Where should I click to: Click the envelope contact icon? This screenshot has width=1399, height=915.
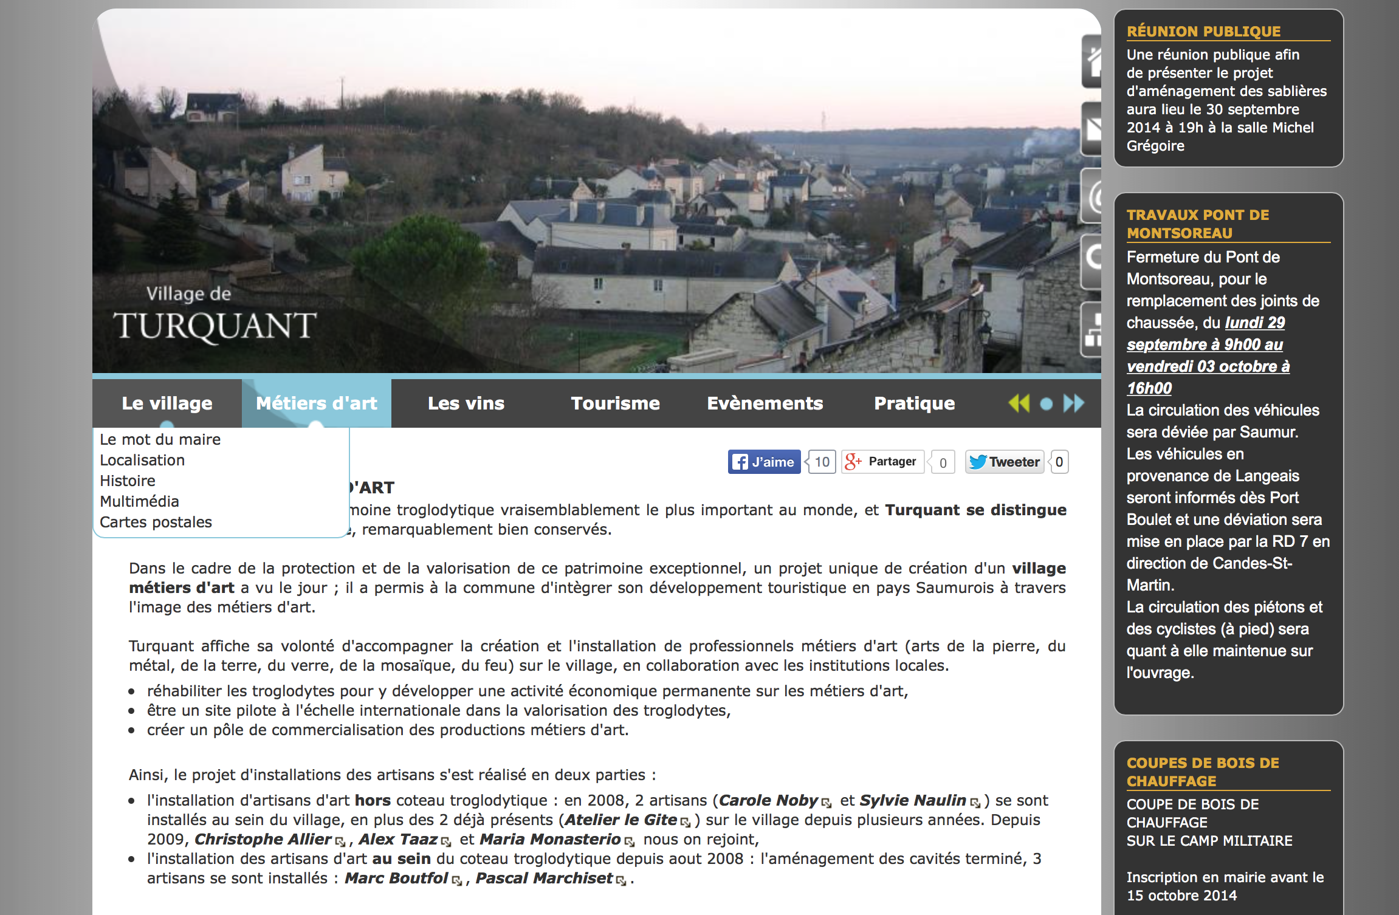[x=1092, y=129]
